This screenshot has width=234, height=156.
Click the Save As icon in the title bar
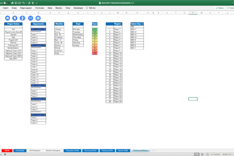click(x=20, y=3)
